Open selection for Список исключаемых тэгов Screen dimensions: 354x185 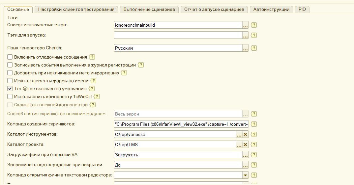pyautogui.click(x=246, y=25)
